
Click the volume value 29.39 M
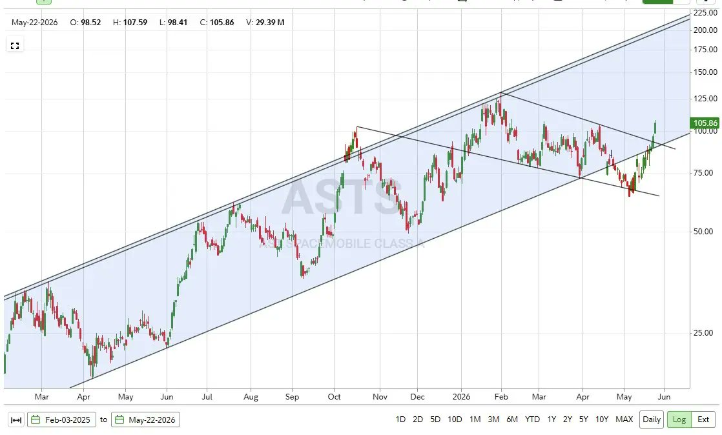tap(270, 22)
